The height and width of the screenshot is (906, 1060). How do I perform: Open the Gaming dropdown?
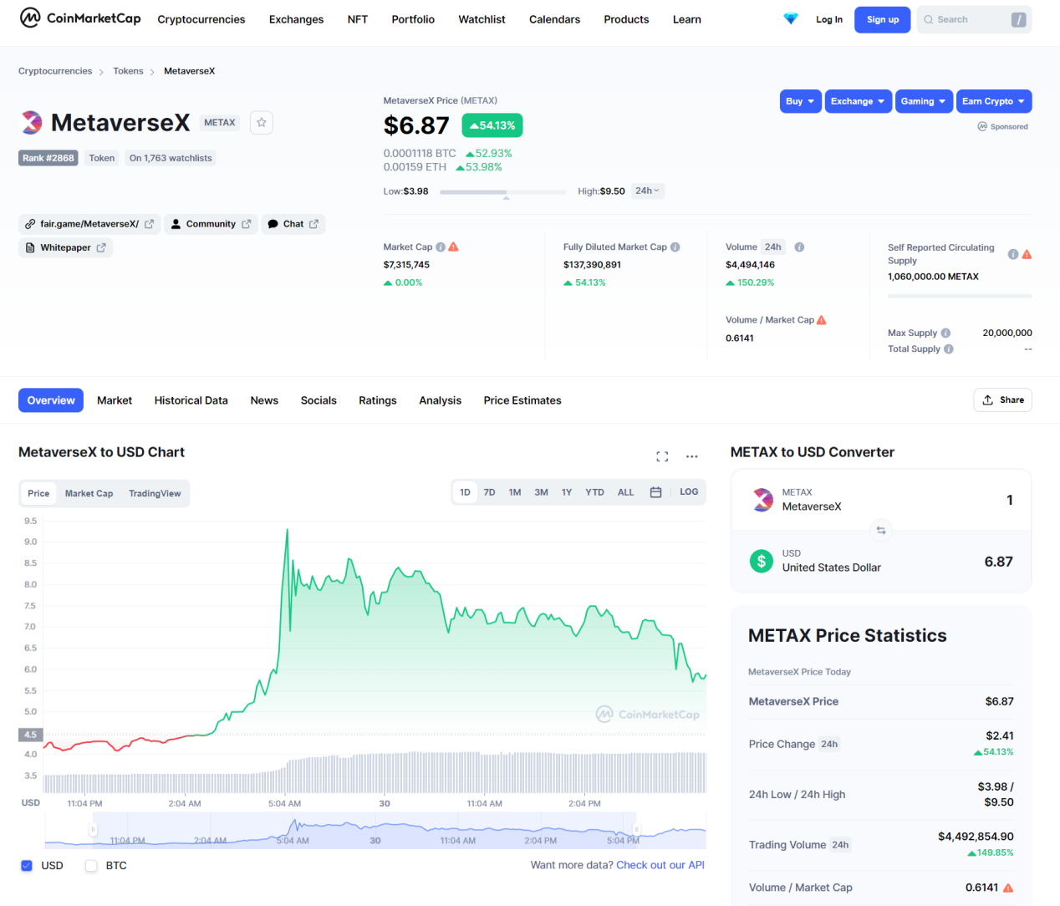tap(924, 101)
